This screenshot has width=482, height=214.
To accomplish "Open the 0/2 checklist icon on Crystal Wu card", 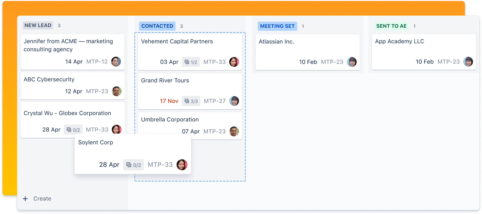I will pyautogui.click(x=73, y=130).
